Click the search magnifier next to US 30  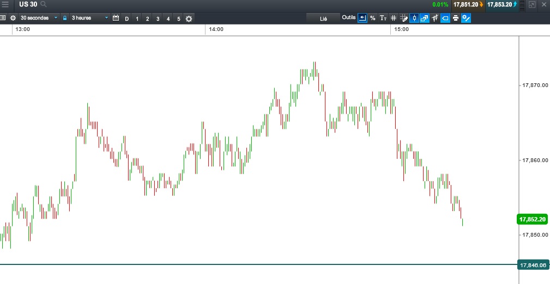coord(43,4)
